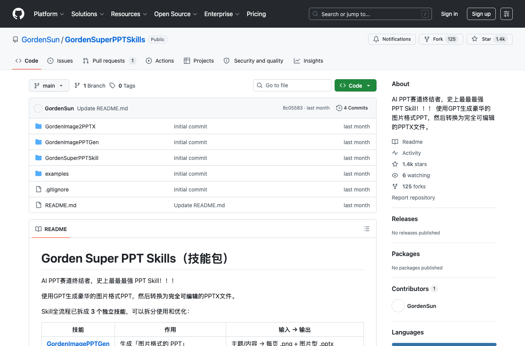Click the Contributors heading
Screen dimensions: 525x346
[410, 289]
